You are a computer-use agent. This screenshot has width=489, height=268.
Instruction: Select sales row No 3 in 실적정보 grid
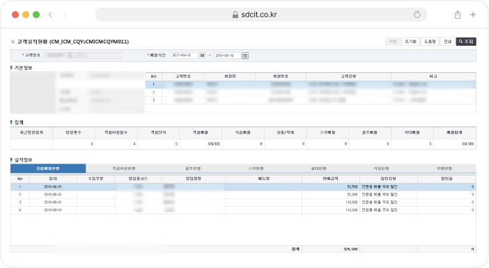click(x=243, y=203)
